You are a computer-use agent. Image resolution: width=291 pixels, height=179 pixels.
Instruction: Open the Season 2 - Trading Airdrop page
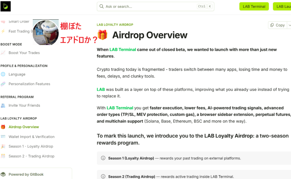click(x=31, y=156)
